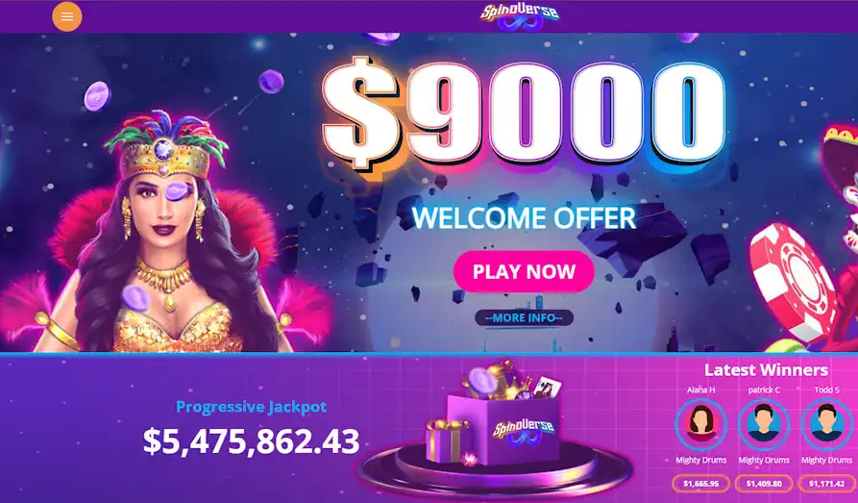Click the Progressive Jackpot label
This screenshot has height=503, width=858.
(x=251, y=407)
